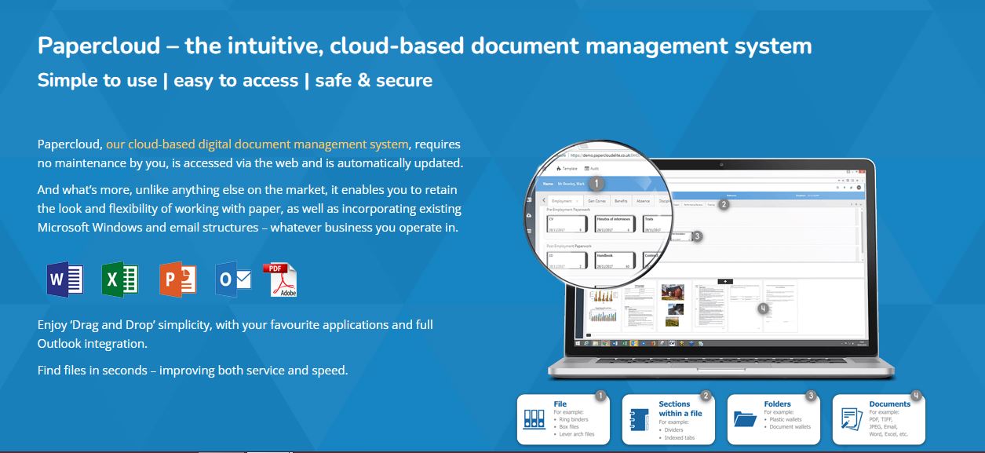The image size is (985, 453).
Task: Click 'Name Mr Beasley, Mark' header in magnified view
Action: coord(564,184)
